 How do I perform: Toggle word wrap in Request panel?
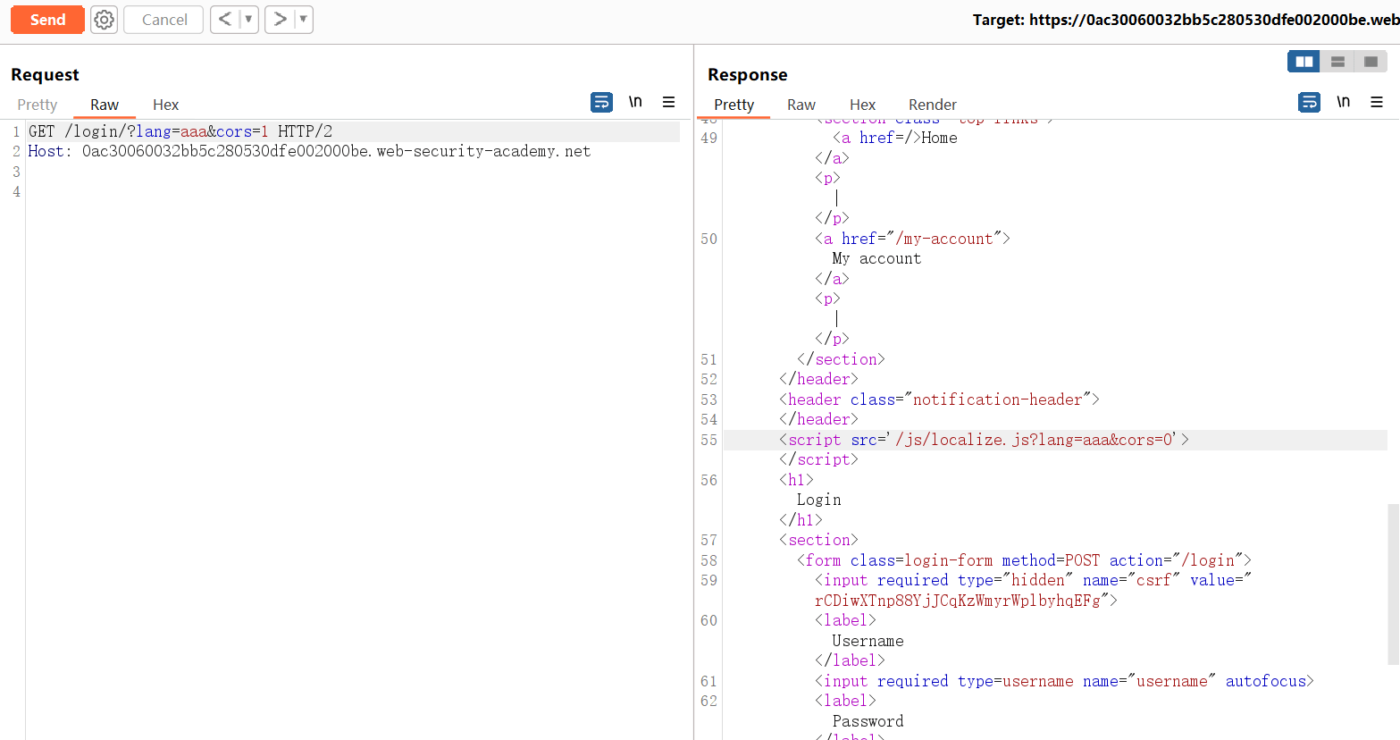(601, 103)
